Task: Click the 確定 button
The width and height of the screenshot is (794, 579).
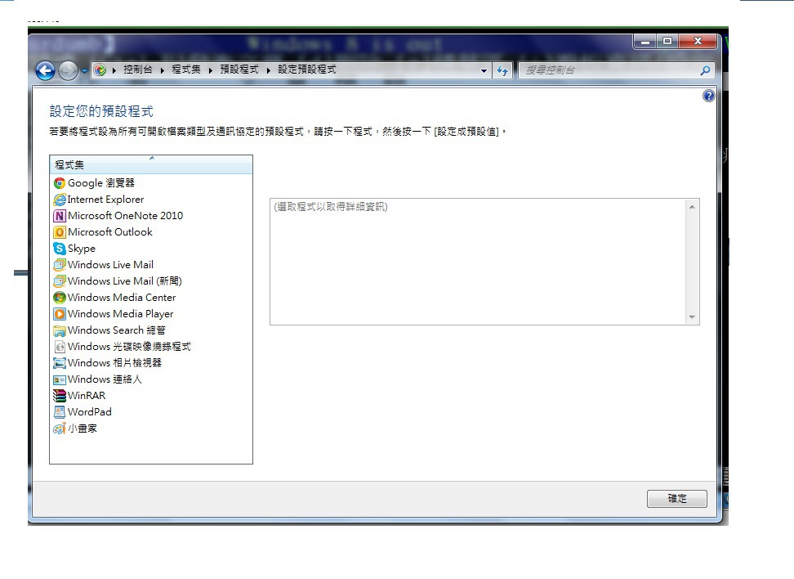Action: pyautogui.click(x=677, y=498)
